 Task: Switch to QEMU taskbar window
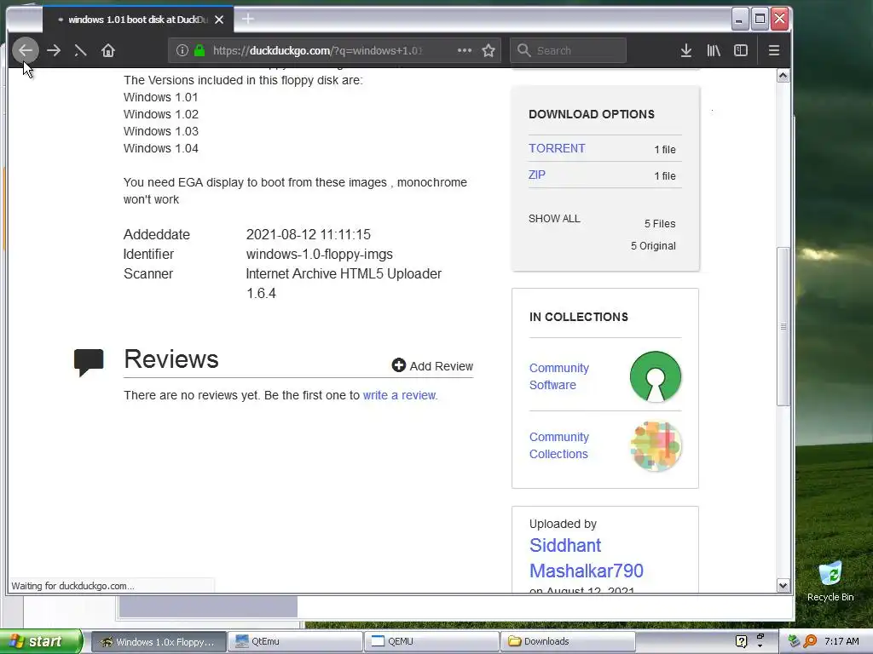click(431, 641)
